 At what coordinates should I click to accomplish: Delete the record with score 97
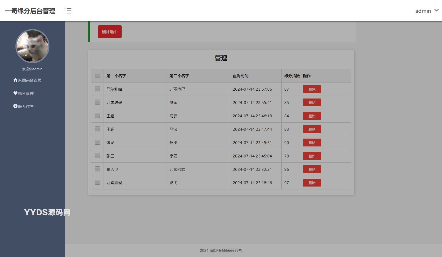[312, 183]
